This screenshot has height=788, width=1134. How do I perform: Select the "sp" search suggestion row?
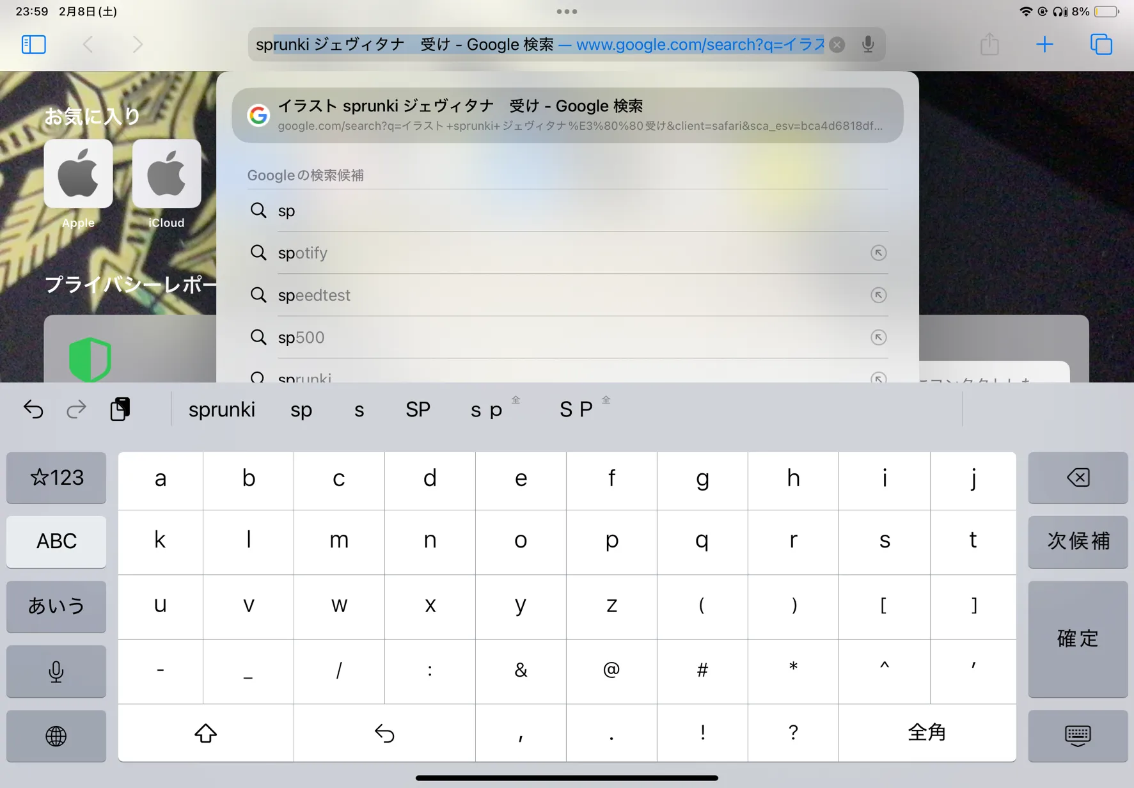(567, 210)
